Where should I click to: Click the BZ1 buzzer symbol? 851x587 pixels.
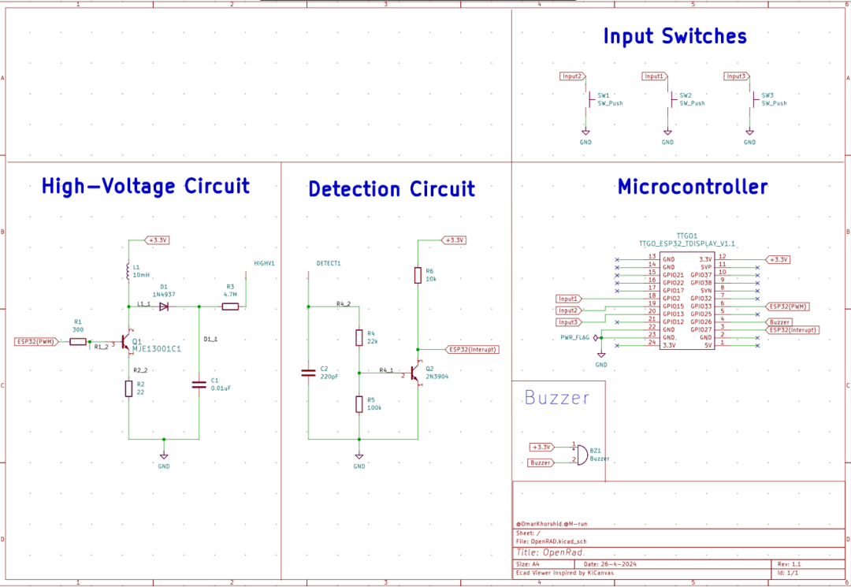[582, 455]
